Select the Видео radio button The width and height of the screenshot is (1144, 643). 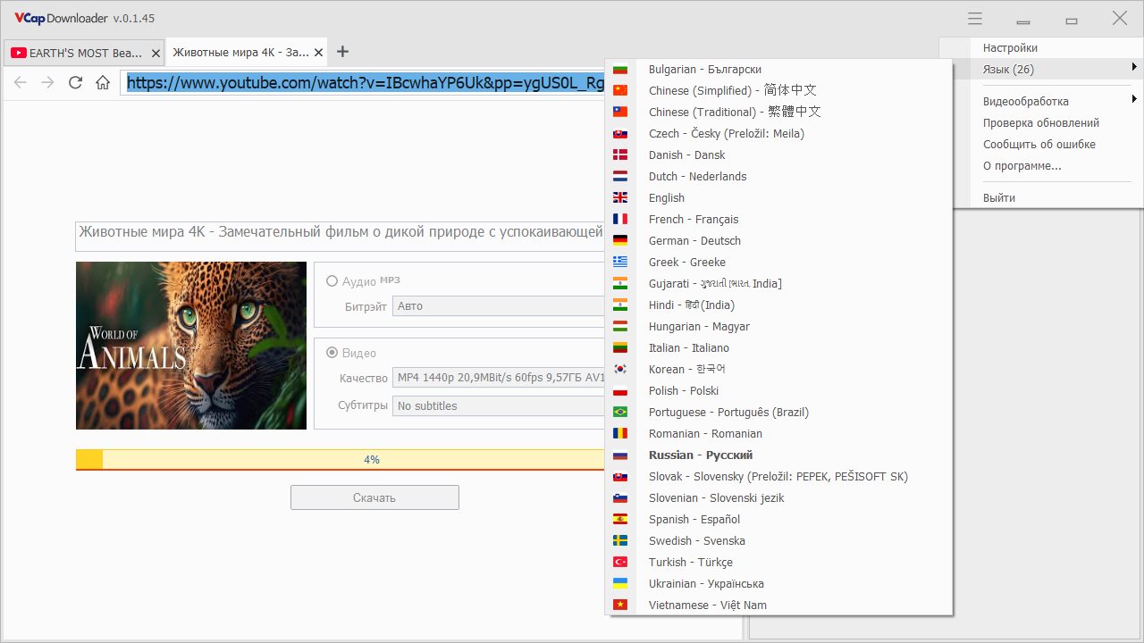coord(332,353)
